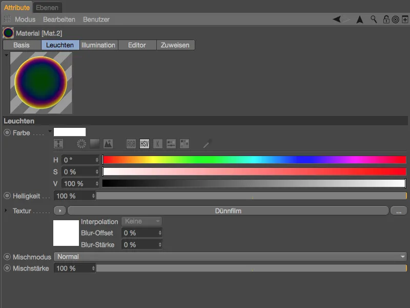Click the Helligkeit slider bar

point(252,196)
